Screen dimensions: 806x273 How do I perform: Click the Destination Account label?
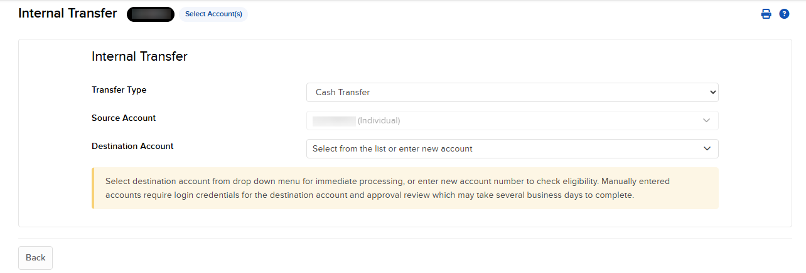[x=132, y=146]
